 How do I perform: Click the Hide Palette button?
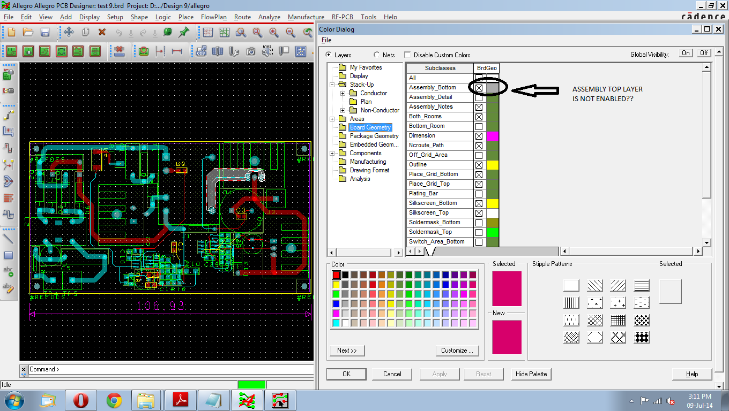531,374
